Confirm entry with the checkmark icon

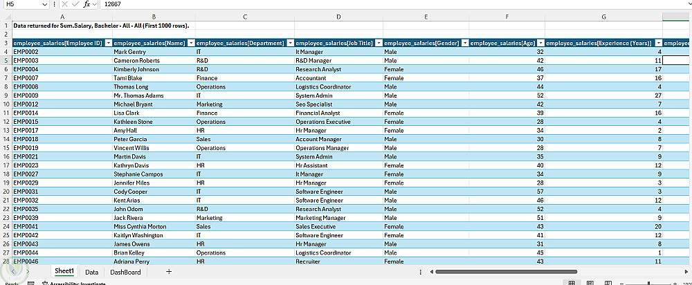coord(75,4)
